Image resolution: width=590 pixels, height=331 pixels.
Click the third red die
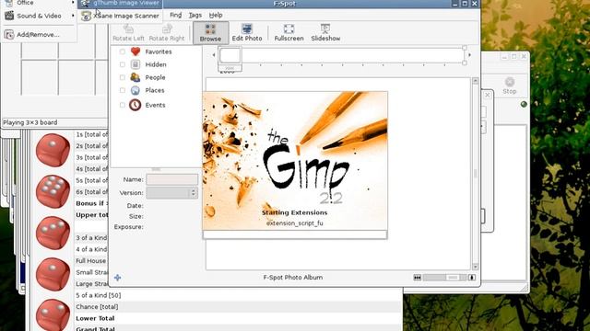tap(53, 233)
